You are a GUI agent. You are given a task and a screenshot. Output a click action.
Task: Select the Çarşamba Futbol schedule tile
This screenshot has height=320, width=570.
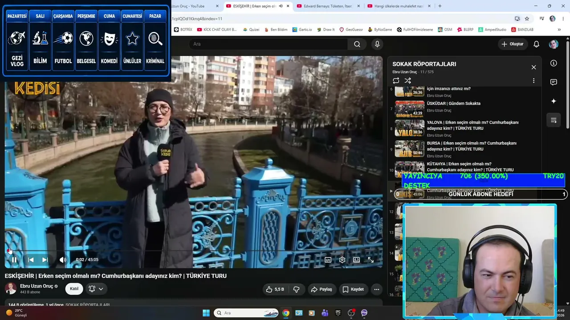[x=63, y=41]
